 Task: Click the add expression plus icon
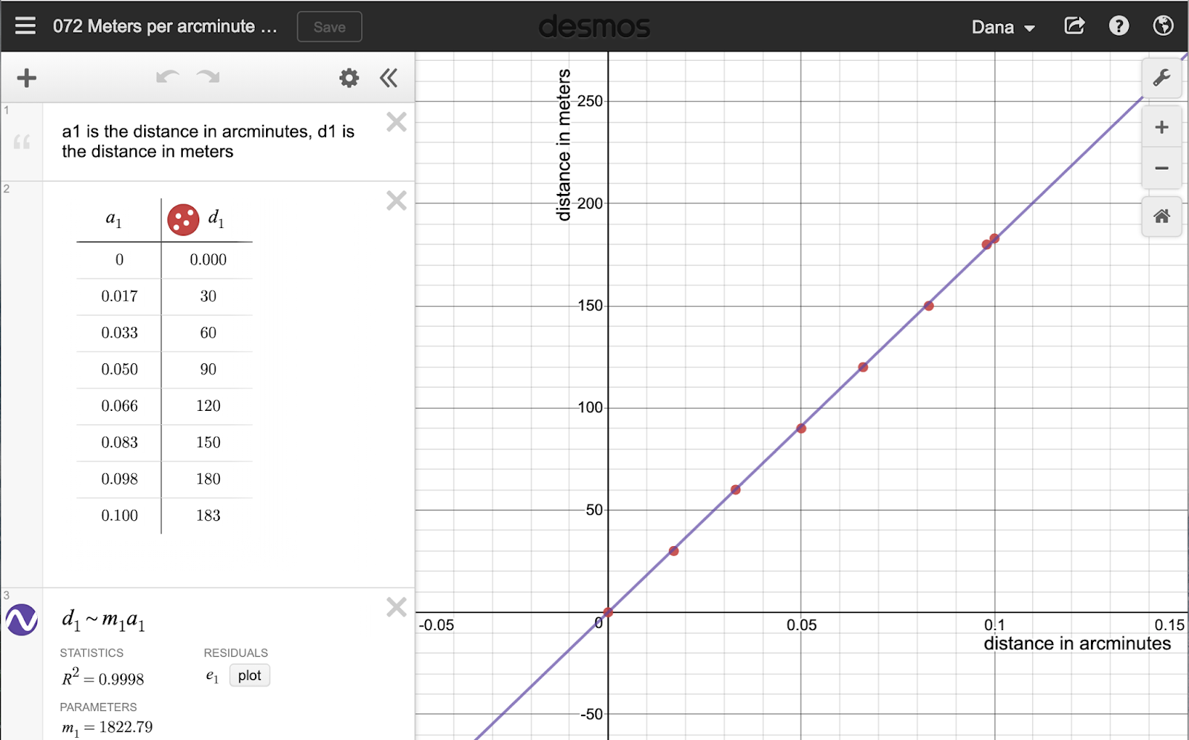coord(27,77)
